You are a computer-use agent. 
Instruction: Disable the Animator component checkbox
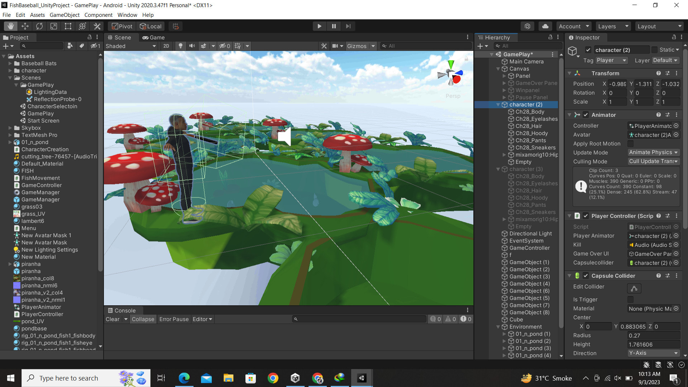coord(586,115)
